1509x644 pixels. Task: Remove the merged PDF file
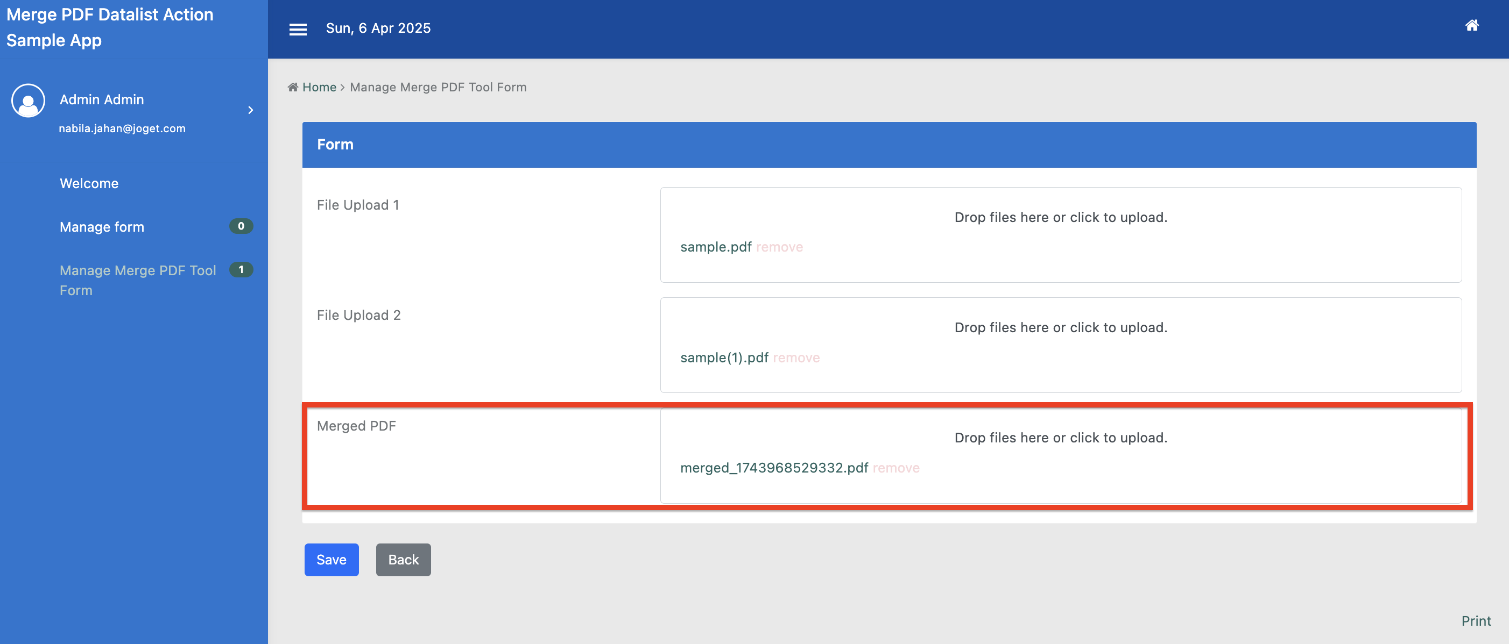pos(895,468)
